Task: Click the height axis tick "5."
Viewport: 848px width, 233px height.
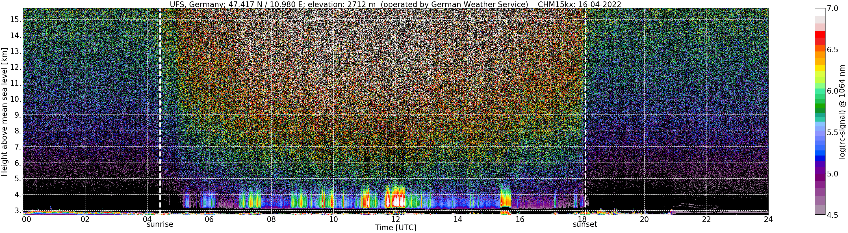Action: coord(18,179)
